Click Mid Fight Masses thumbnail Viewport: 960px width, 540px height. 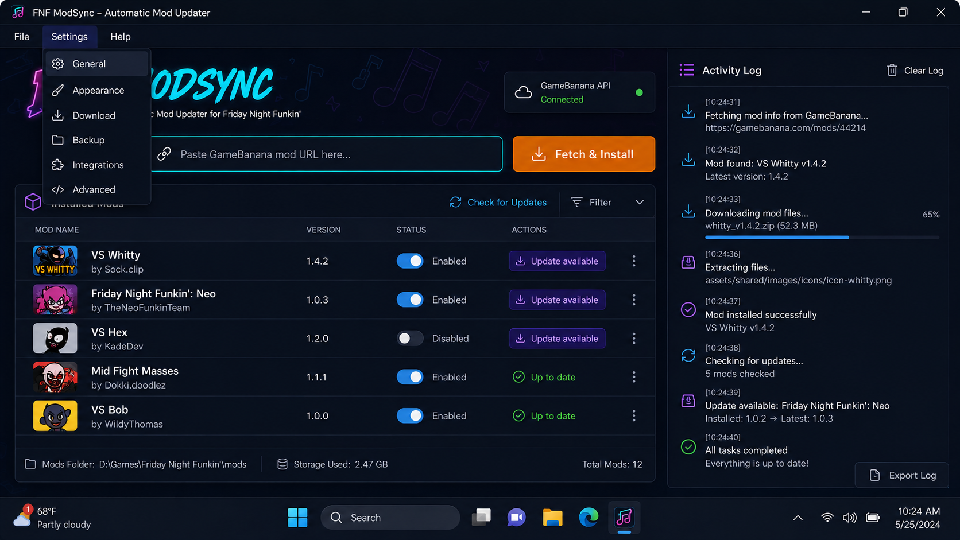click(x=55, y=377)
